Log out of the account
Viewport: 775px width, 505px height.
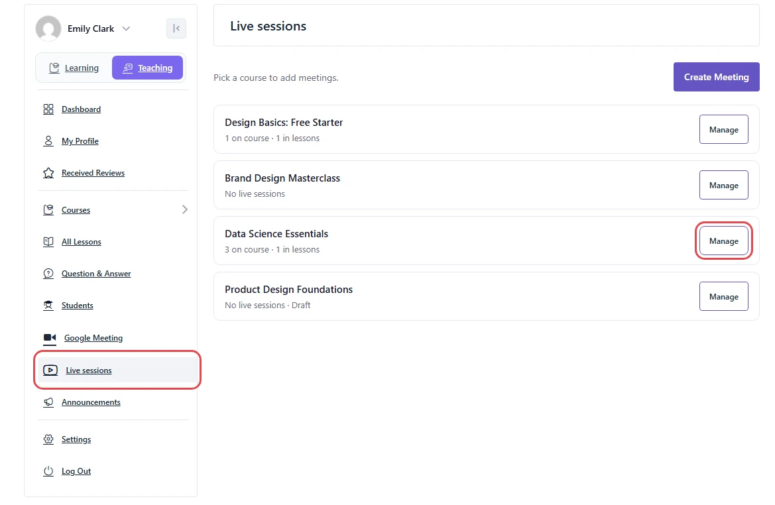76,471
